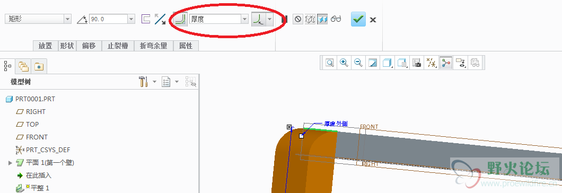Select PRT_CSYS_DEF coordinate system
Image resolution: width=562 pixels, height=193 pixels.
tap(42, 150)
